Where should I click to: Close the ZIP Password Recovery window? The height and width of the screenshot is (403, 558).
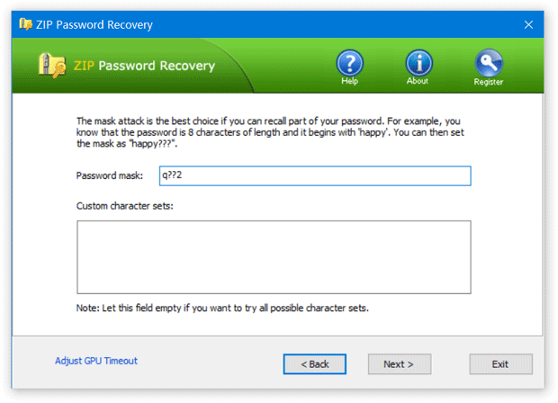click(527, 24)
